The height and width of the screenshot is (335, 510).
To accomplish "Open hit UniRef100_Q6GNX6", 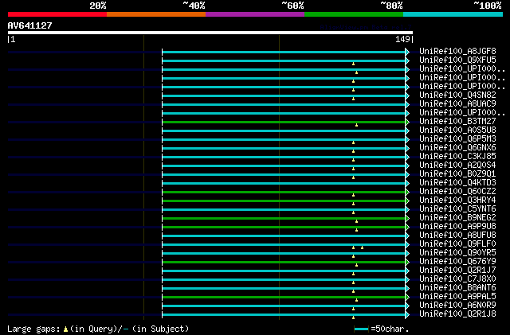I will (x=457, y=148).
